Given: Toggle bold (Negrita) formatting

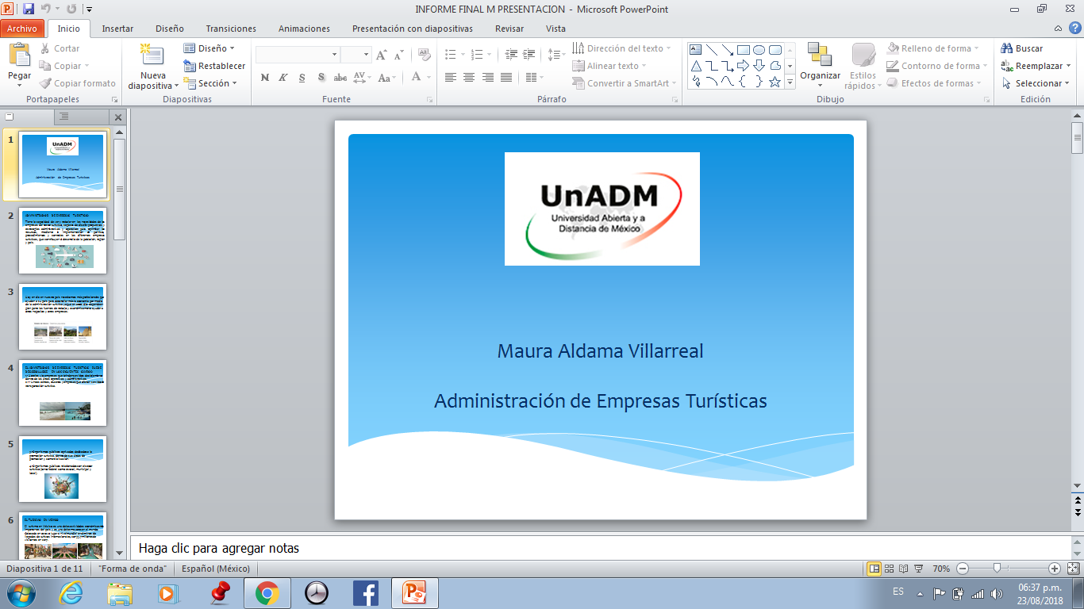Looking at the screenshot, I should (x=264, y=79).
